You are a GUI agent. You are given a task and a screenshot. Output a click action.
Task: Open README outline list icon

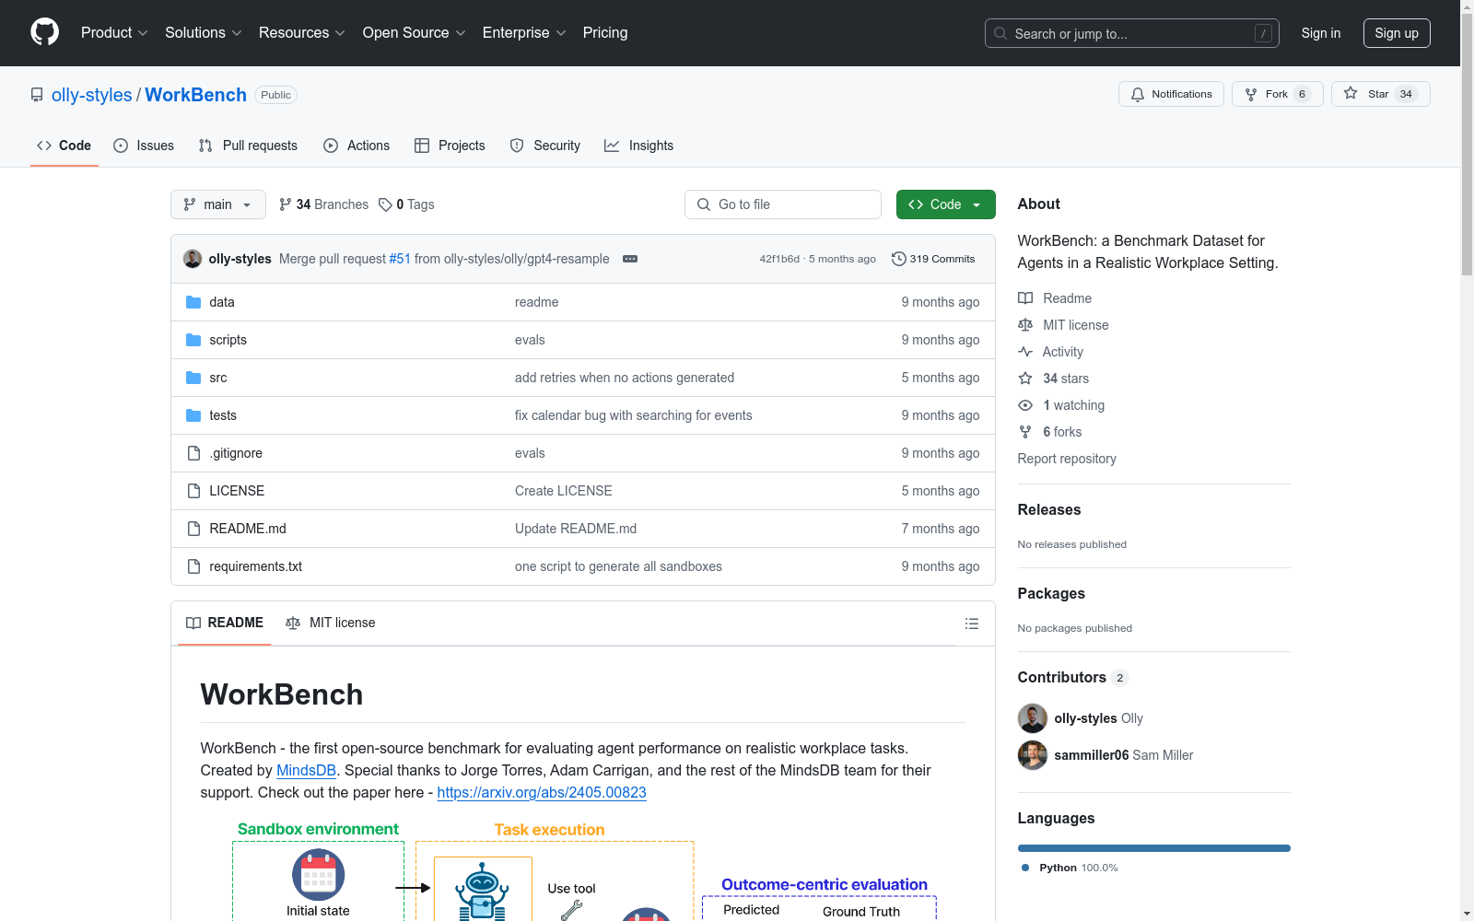(x=971, y=624)
